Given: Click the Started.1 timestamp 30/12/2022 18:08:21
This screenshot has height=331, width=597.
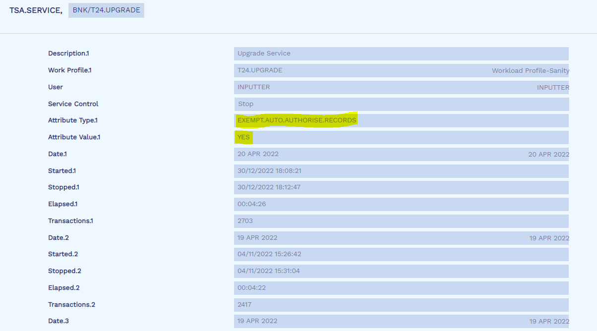Looking at the screenshot, I should tap(269, 171).
